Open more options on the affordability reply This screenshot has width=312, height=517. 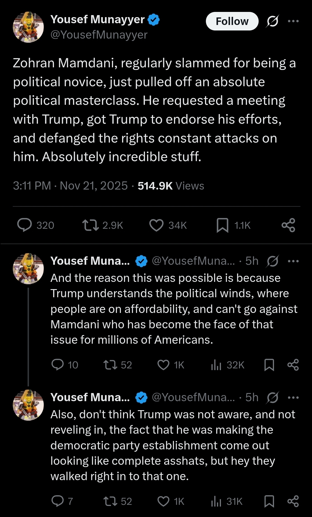point(293,261)
